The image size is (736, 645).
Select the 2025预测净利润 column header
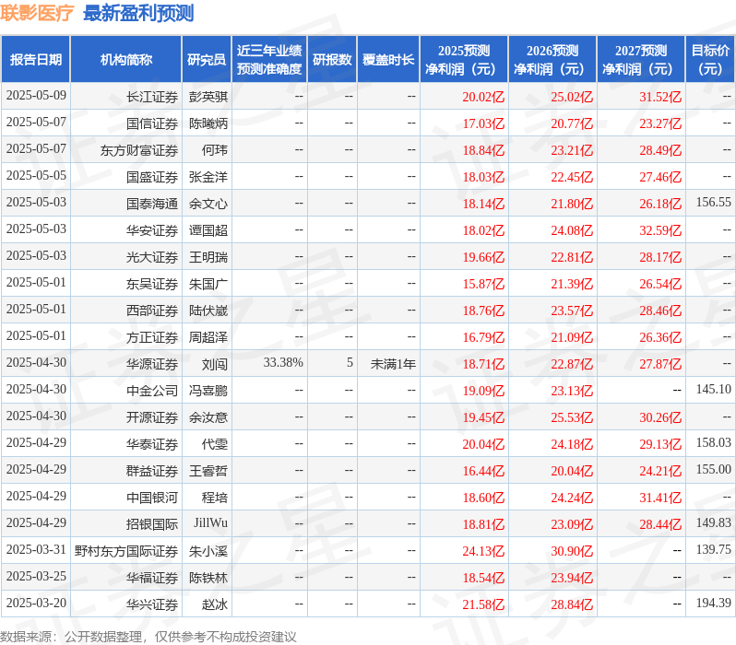[x=464, y=60]
